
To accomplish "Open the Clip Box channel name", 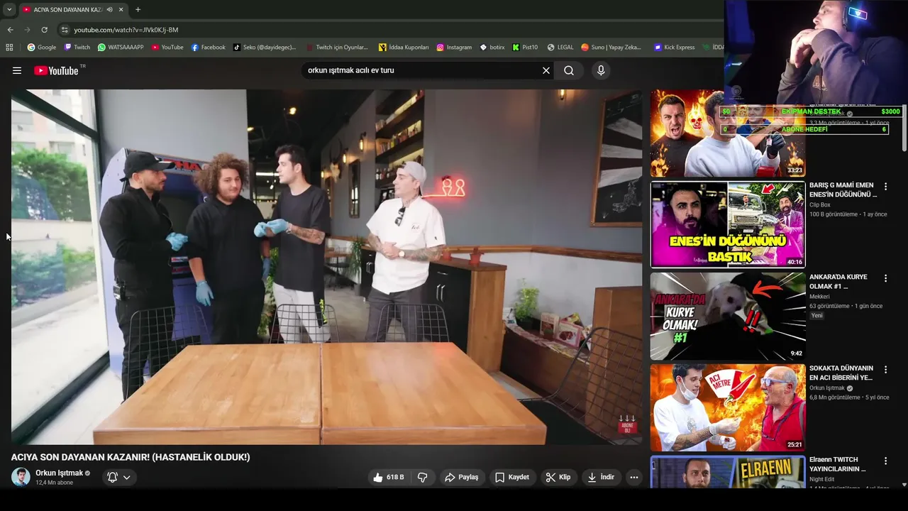I will [820, 204].
